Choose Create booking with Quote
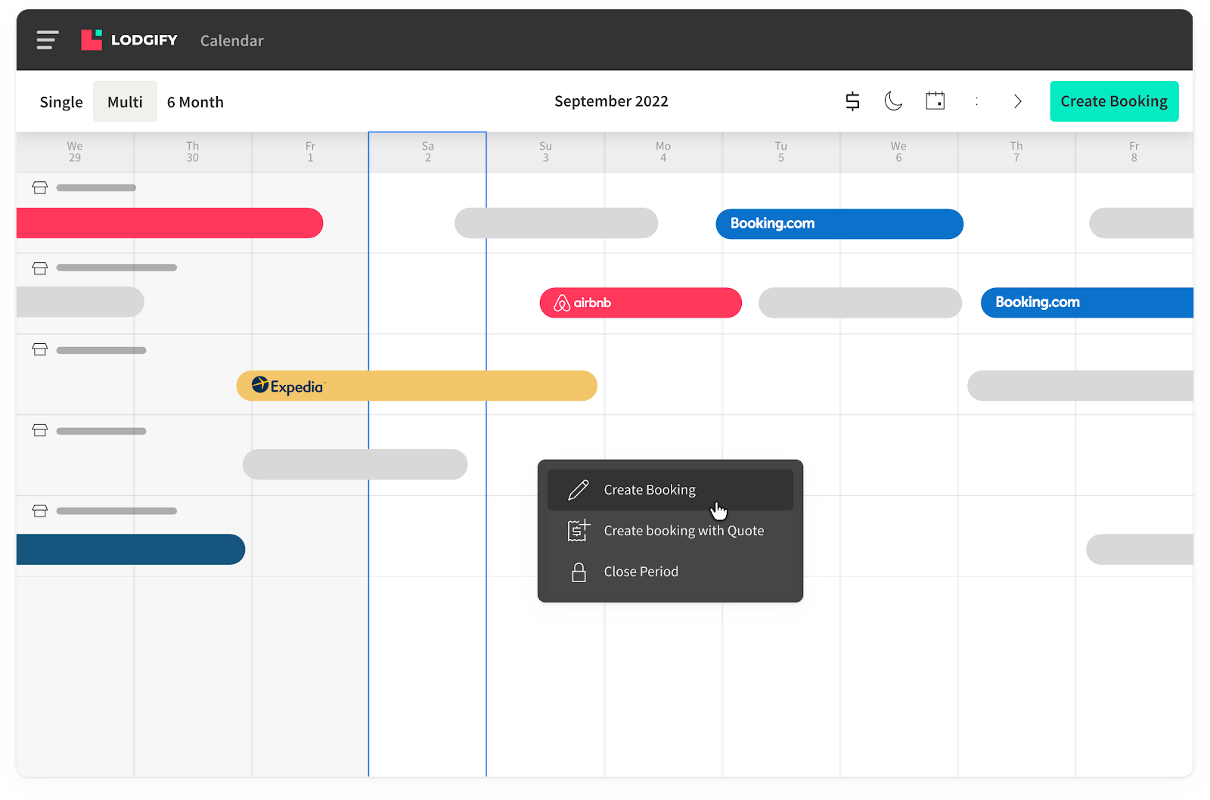The height and width of the screenshot is (800, 1210). pos(670,531)
